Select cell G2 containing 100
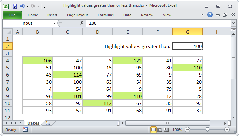239x136 pixels. (x=187, y=46)
